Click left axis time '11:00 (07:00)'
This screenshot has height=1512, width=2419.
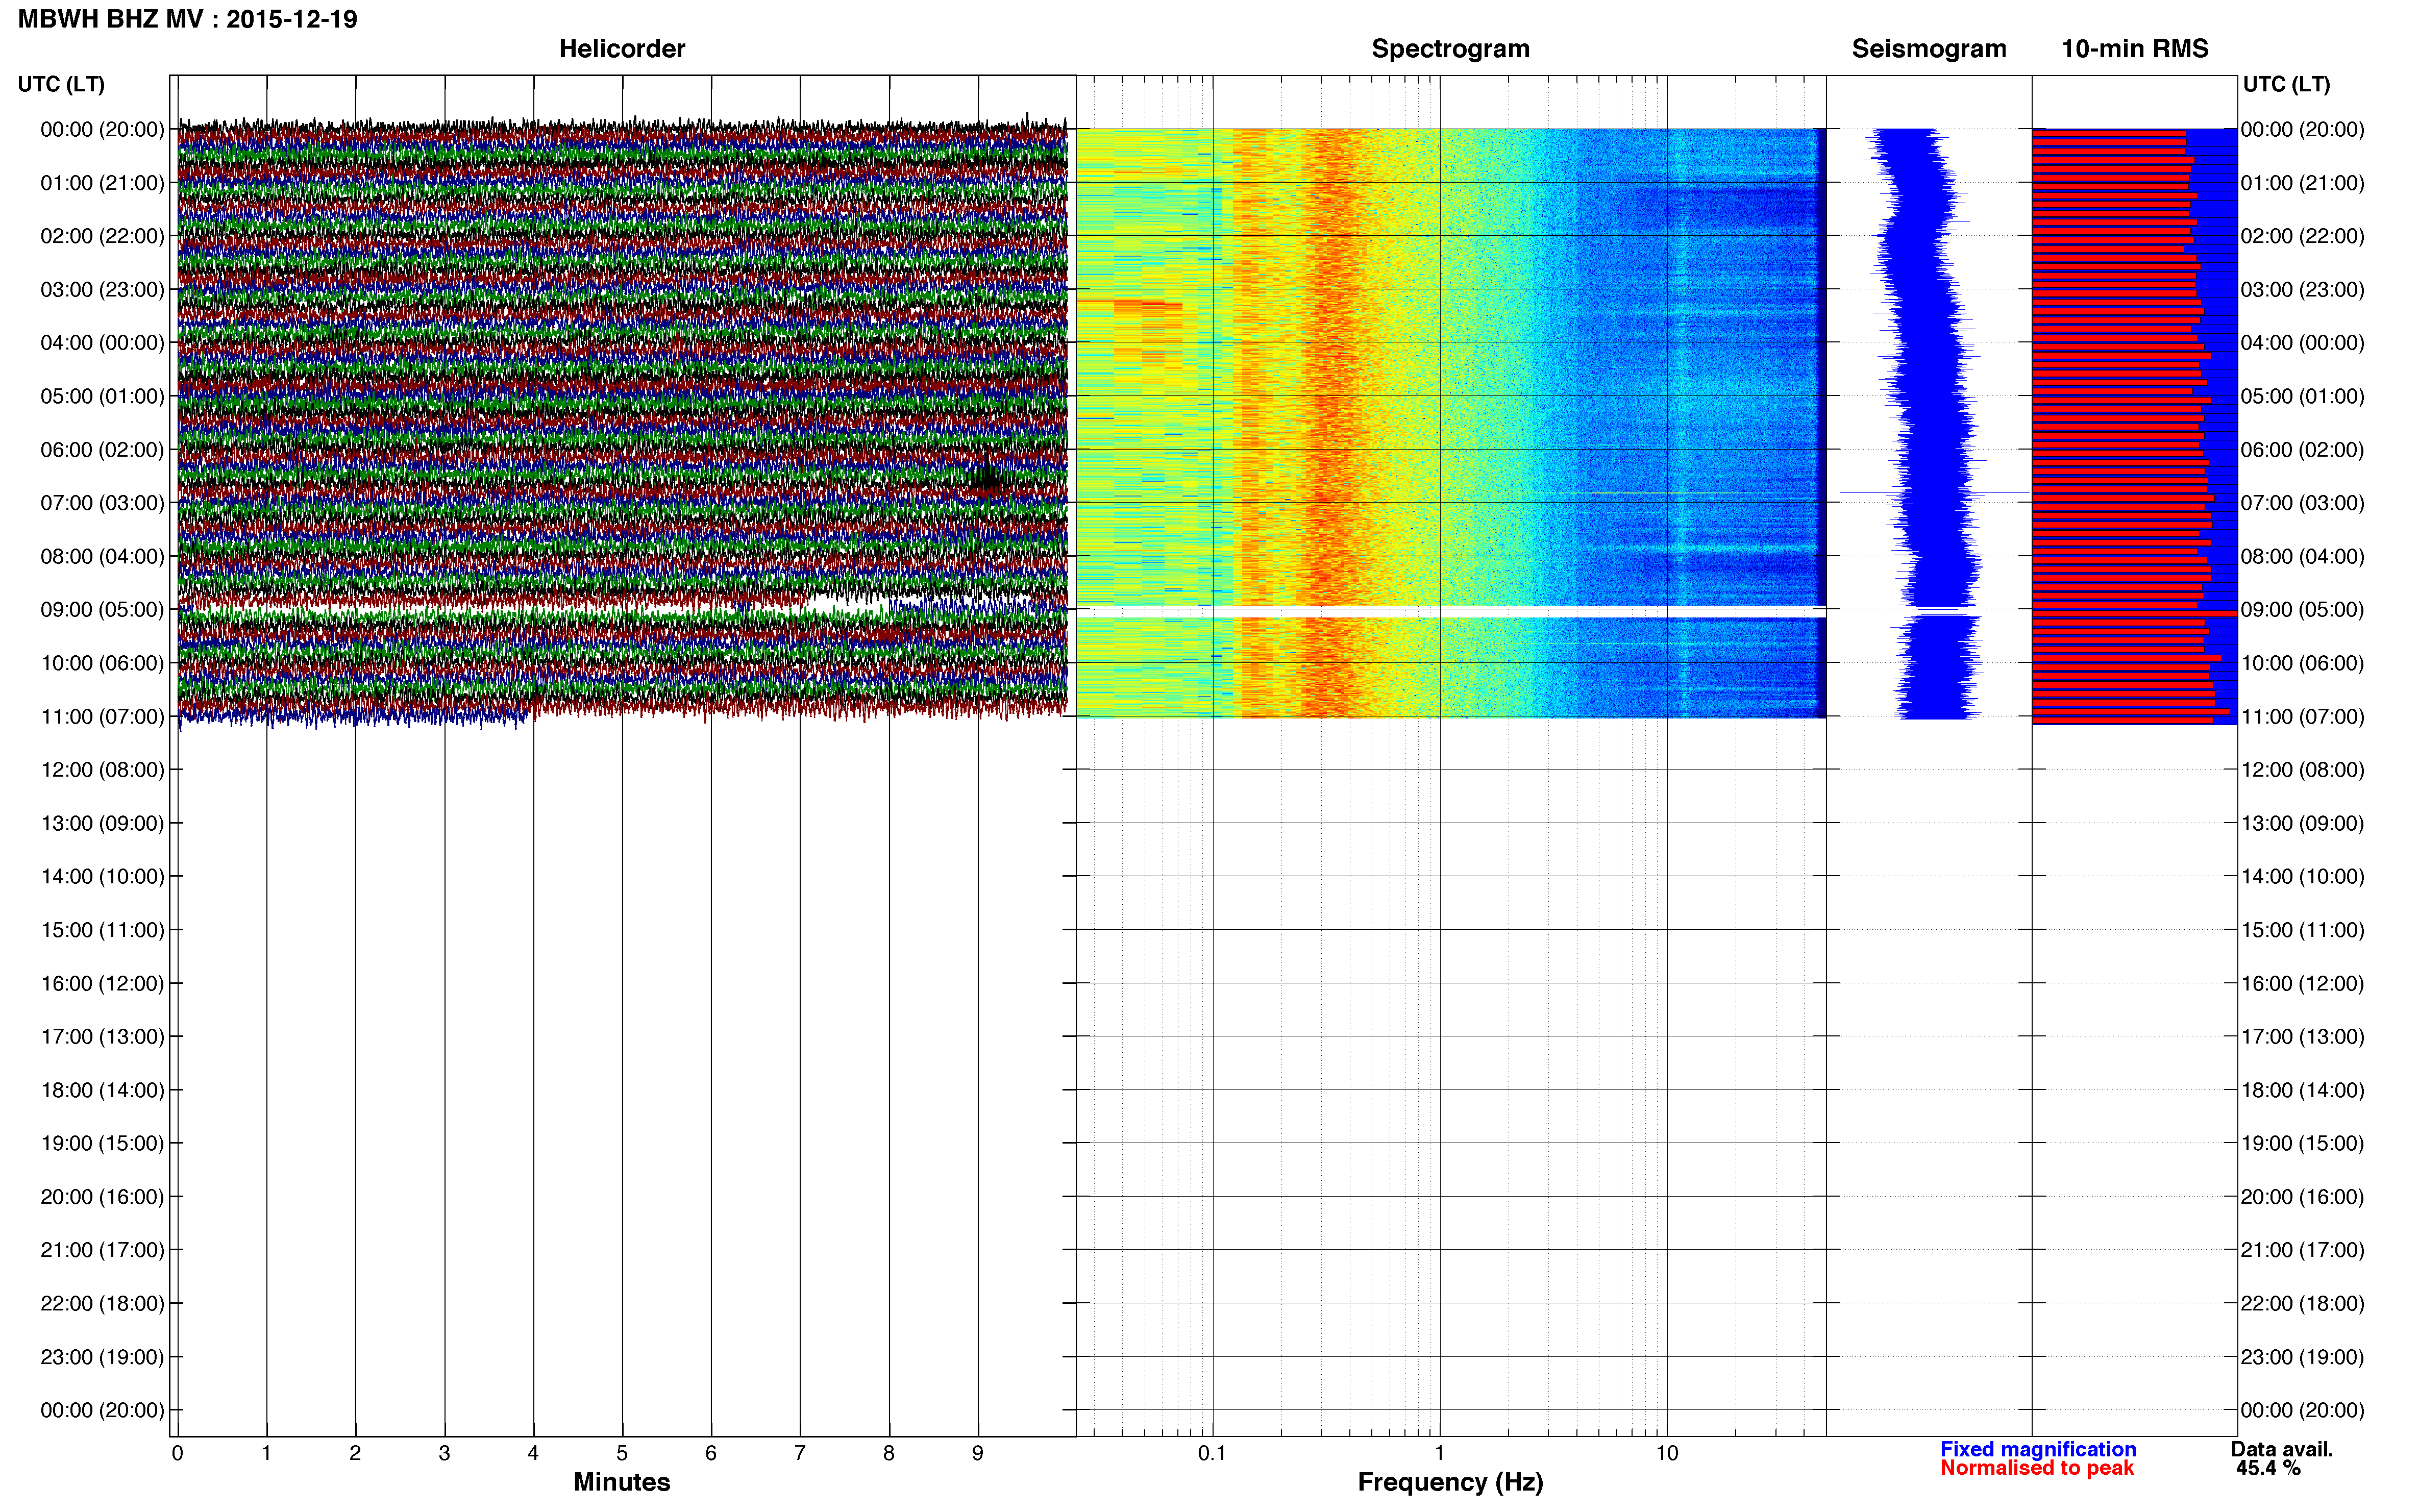(x=102, y=717)
